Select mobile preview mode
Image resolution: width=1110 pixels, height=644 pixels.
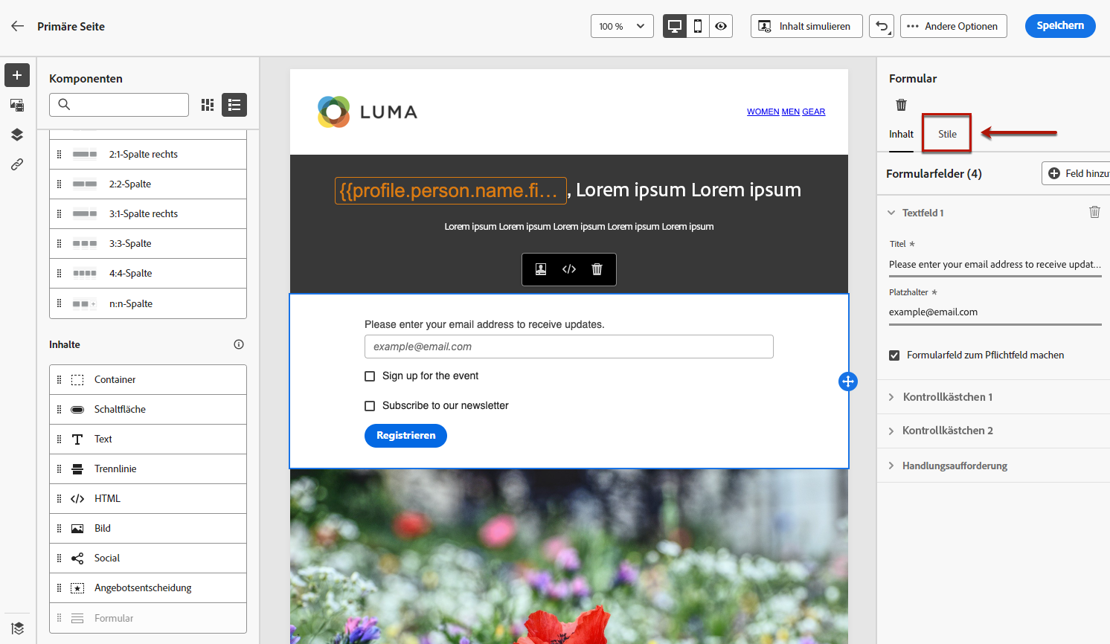coord(698,26)
